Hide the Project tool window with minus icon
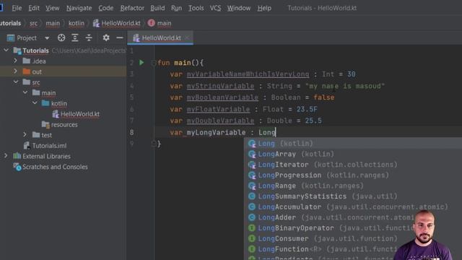The height and width of the screenshot is (260, 462). coord(120,38)
